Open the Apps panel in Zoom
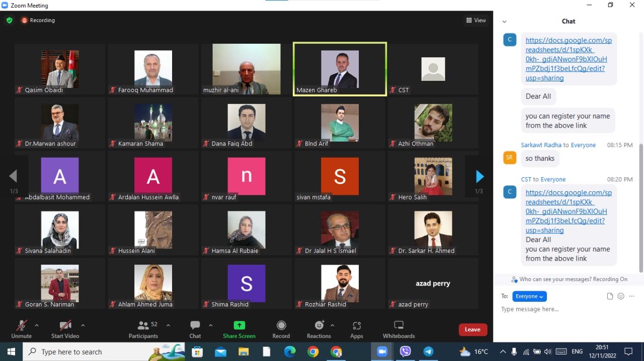 point(357,329)
